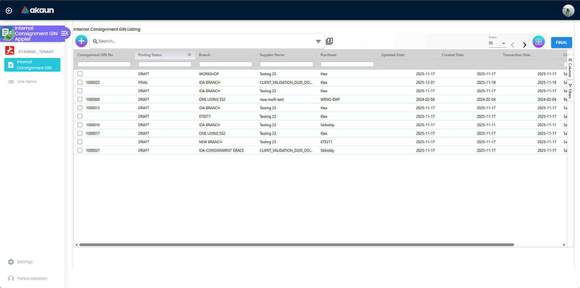This screenshot has height=288, width=580.
Task: Open Internal Consignment GIN sidebar tab
Action: (32, 65)
